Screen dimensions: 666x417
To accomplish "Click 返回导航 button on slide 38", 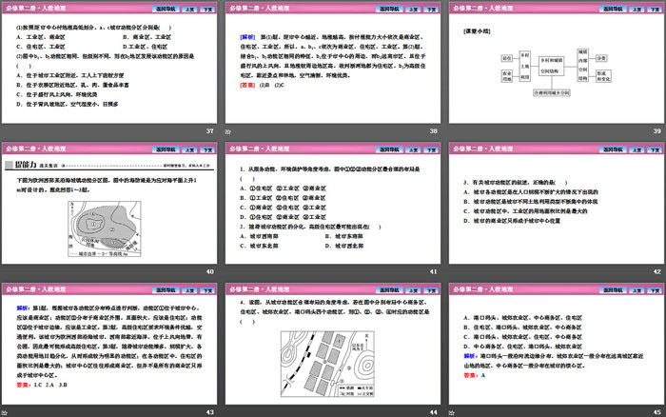I will point(389,9).
